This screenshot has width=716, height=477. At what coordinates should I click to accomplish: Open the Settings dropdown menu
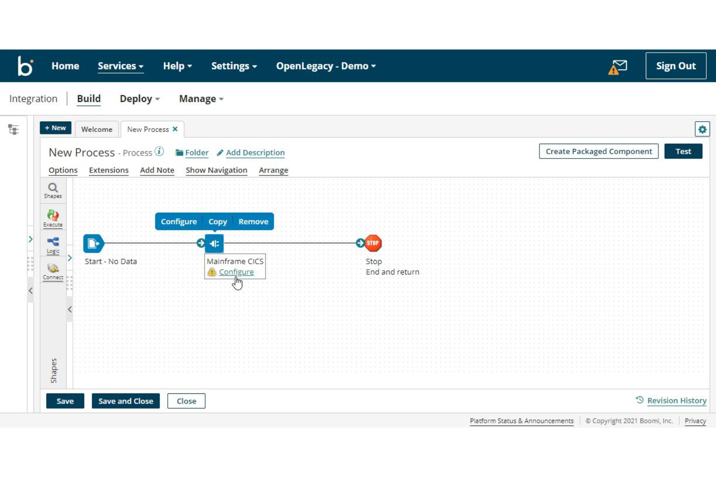tap(234, 66)
